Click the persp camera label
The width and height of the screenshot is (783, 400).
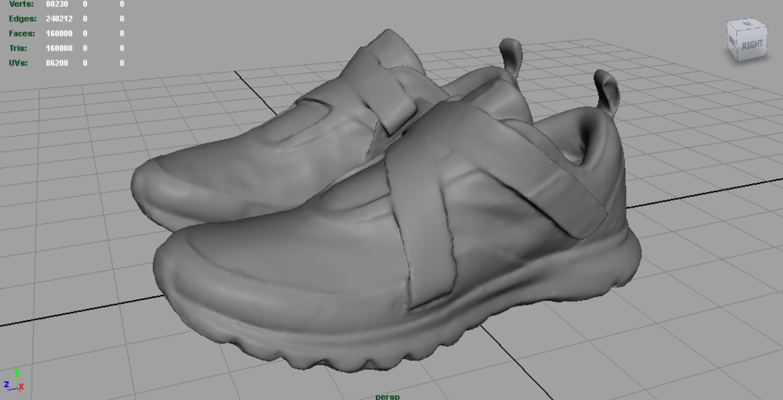coord(388,396)
